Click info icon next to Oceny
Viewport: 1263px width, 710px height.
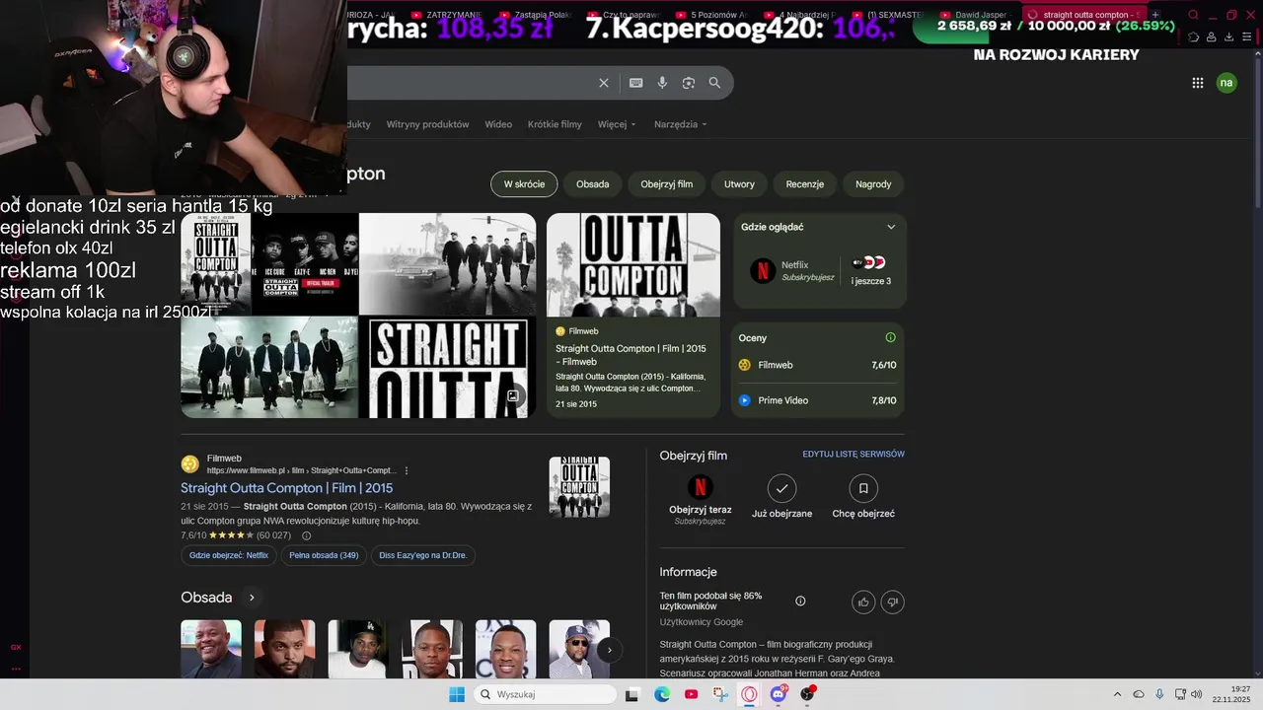[890, 337]
